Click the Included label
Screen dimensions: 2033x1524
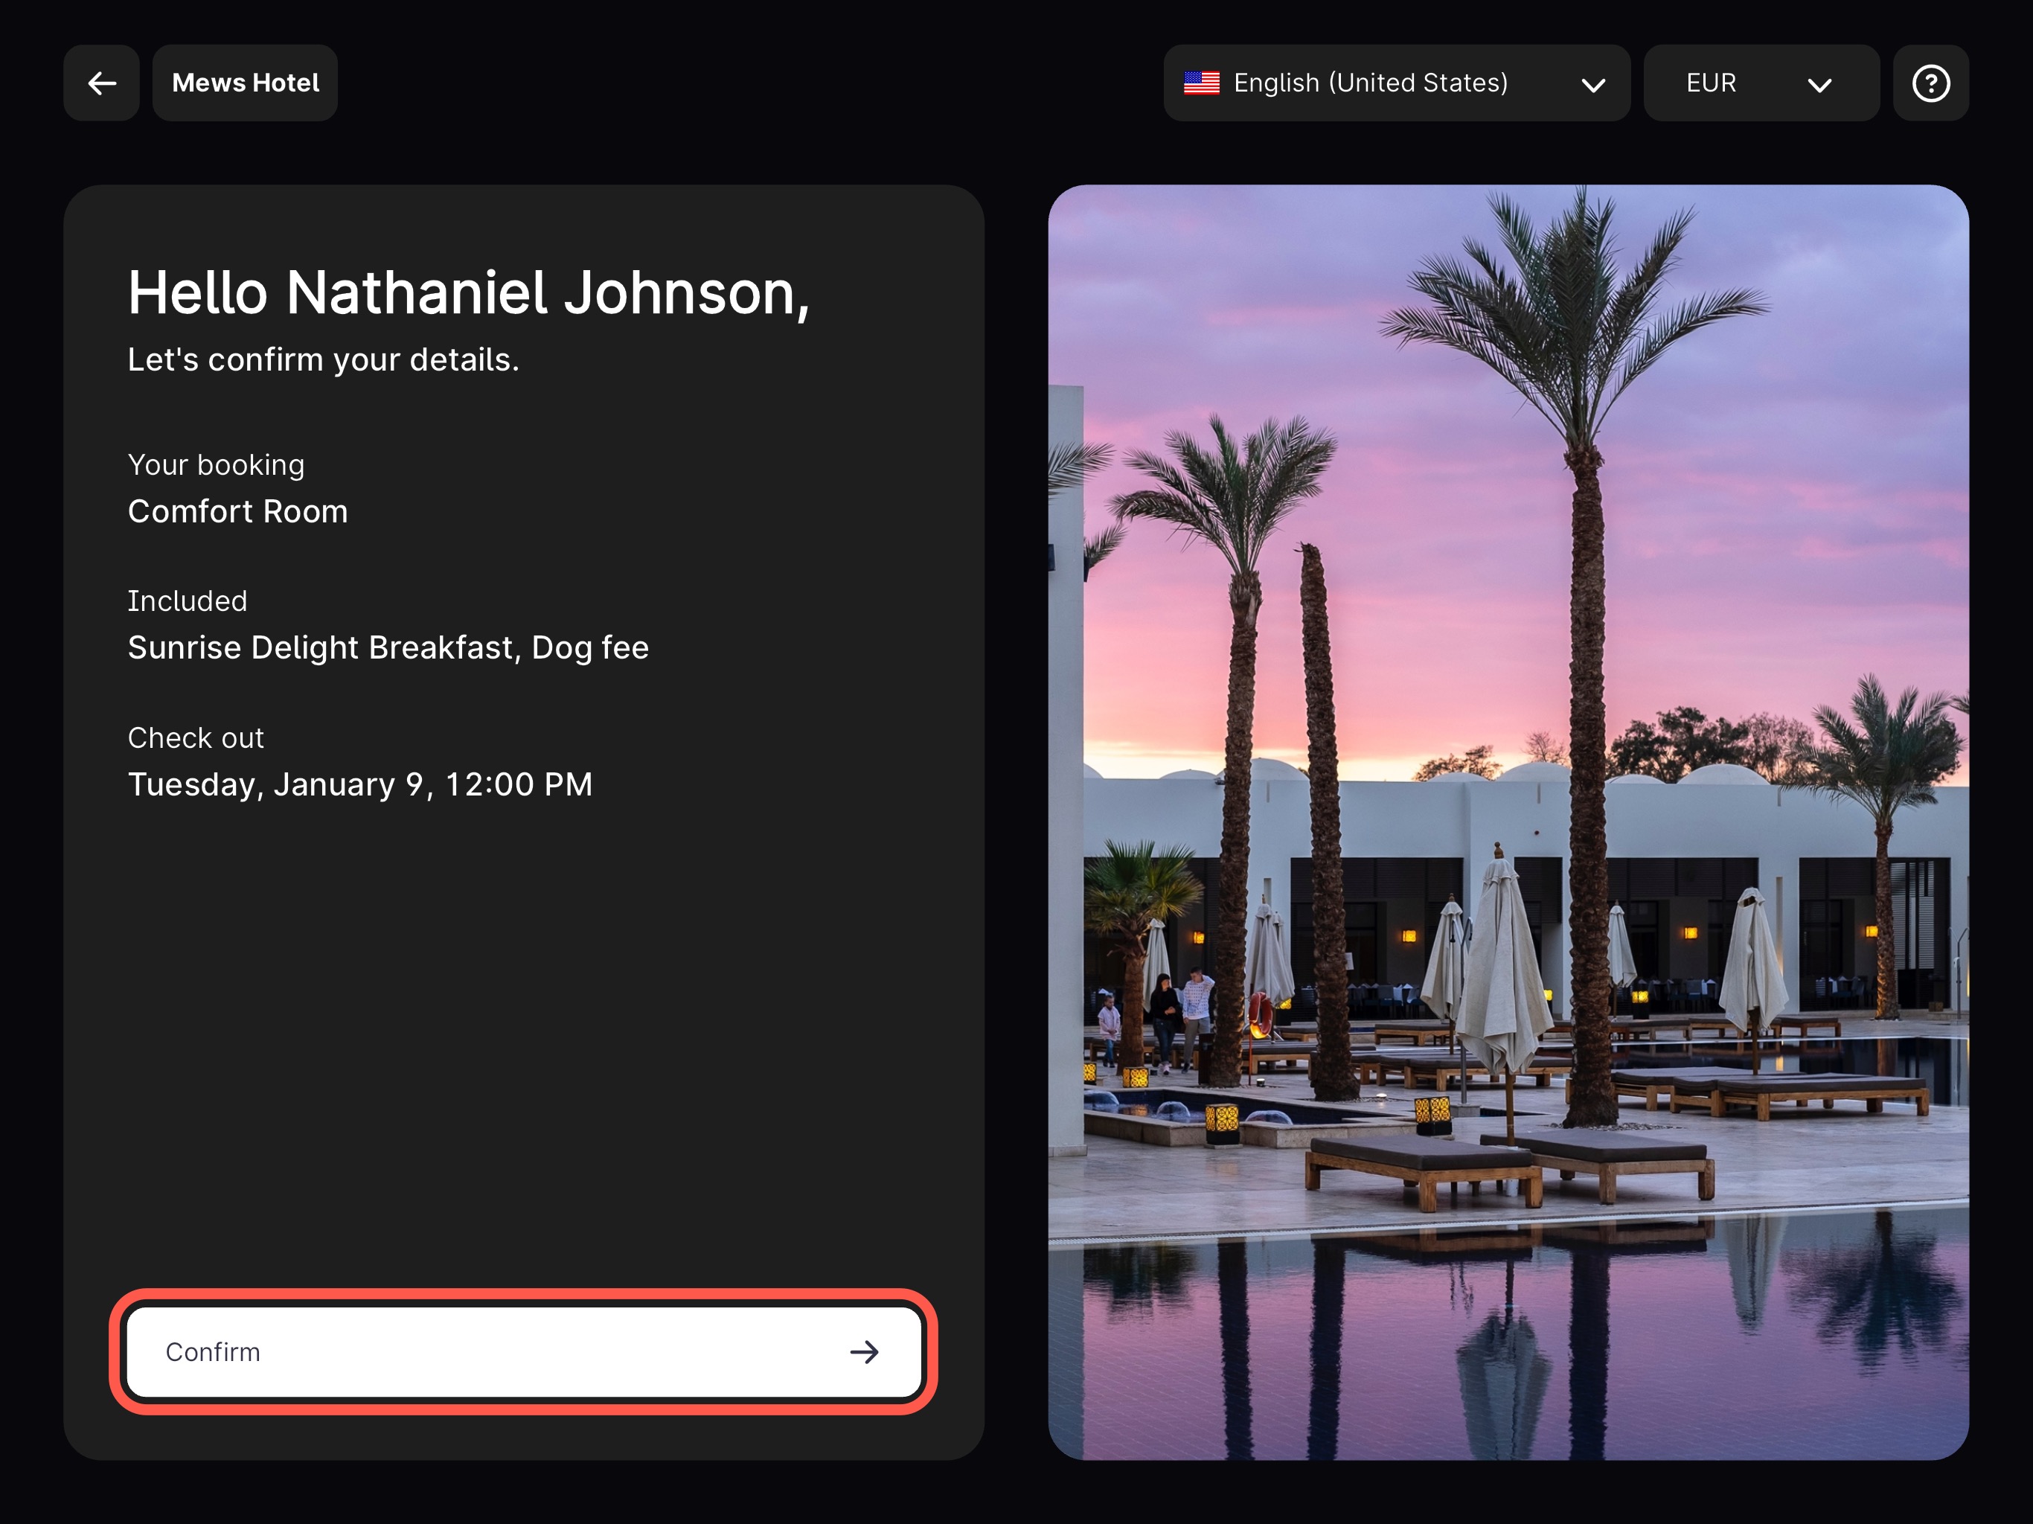point(188,601)
